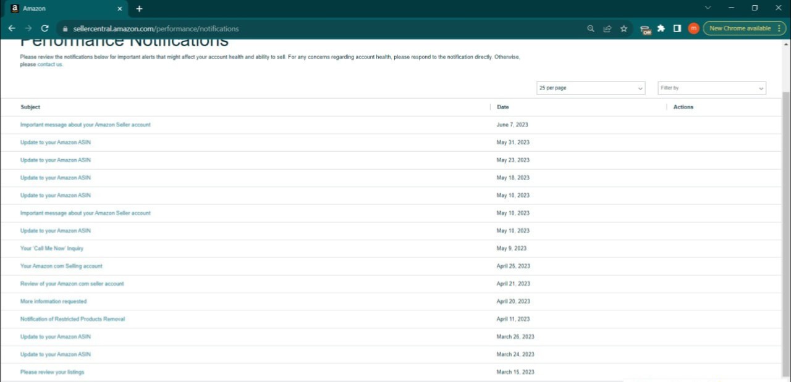Click the May 9, 2023 date cell
791x382 pixels.
pos(512,248)
